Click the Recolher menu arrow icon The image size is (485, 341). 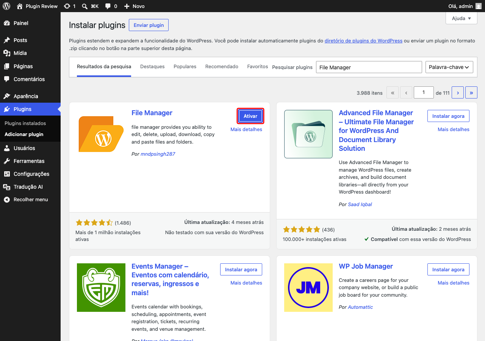click(x=7, y=200)
